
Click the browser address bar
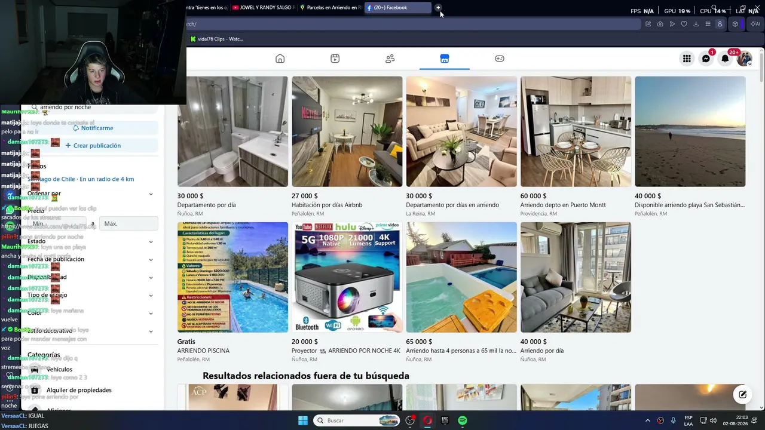tap(412, 24)
